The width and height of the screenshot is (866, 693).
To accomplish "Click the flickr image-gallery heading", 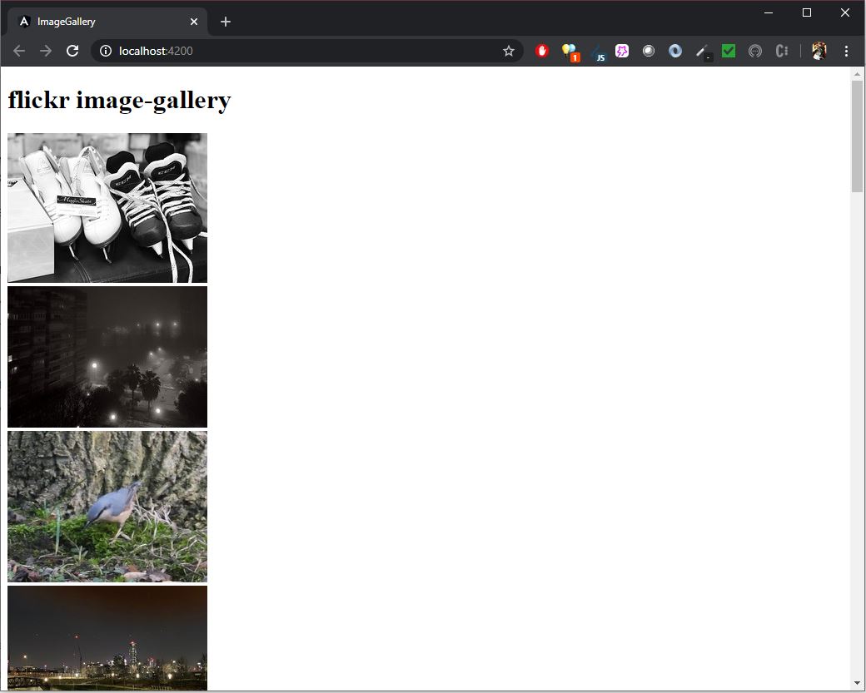I will (x=119, y=100).
